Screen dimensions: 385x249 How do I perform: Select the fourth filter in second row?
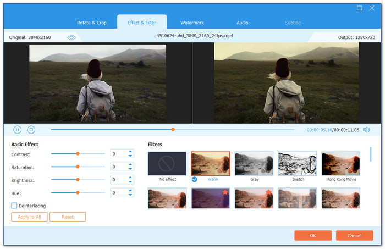pyautogui.click(x=298, y=198)
